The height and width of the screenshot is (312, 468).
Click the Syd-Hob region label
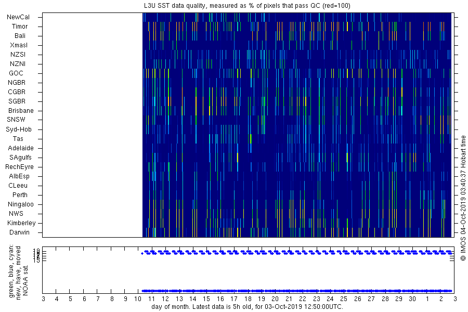(19, 129)
